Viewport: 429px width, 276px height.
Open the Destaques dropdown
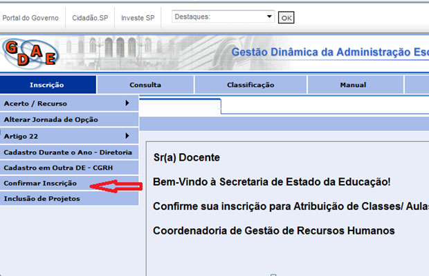[x=223, y=17]
